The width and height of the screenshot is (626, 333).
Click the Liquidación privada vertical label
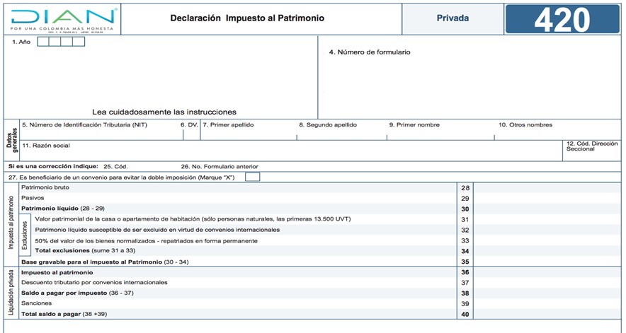[x=11, y=292]
